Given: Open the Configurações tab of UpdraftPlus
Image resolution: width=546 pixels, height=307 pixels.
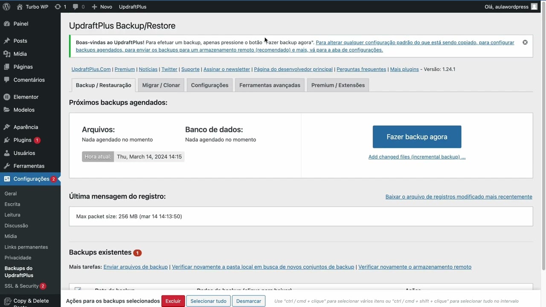Looking at the screenshot, I should 209,85.
